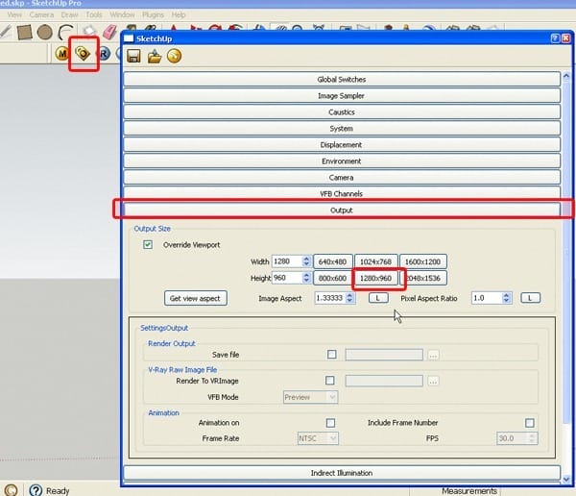Click the Get view aspect button
The image size is (576, 496).
pyautogui.click(x=196, y=298)
